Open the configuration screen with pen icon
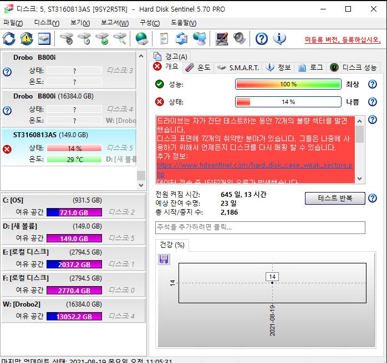 click(x=221, y=39)
